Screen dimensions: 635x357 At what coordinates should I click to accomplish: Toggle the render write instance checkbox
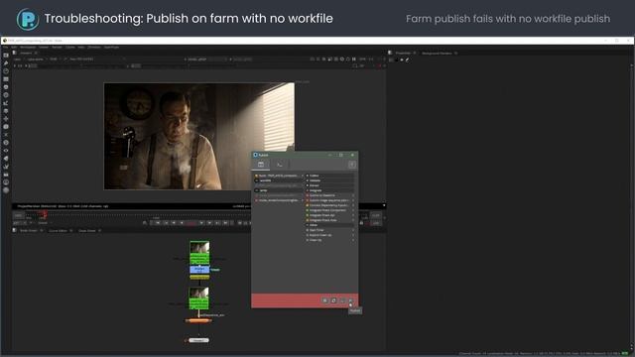click(256, 200)
